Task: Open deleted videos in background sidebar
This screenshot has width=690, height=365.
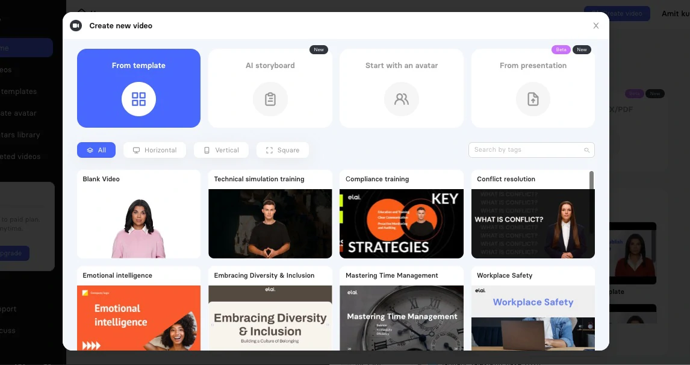Action: 20,157
